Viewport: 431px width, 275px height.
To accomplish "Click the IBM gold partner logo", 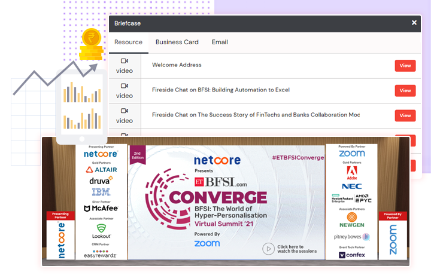I will pyautogui.click(x=101, y=191).
